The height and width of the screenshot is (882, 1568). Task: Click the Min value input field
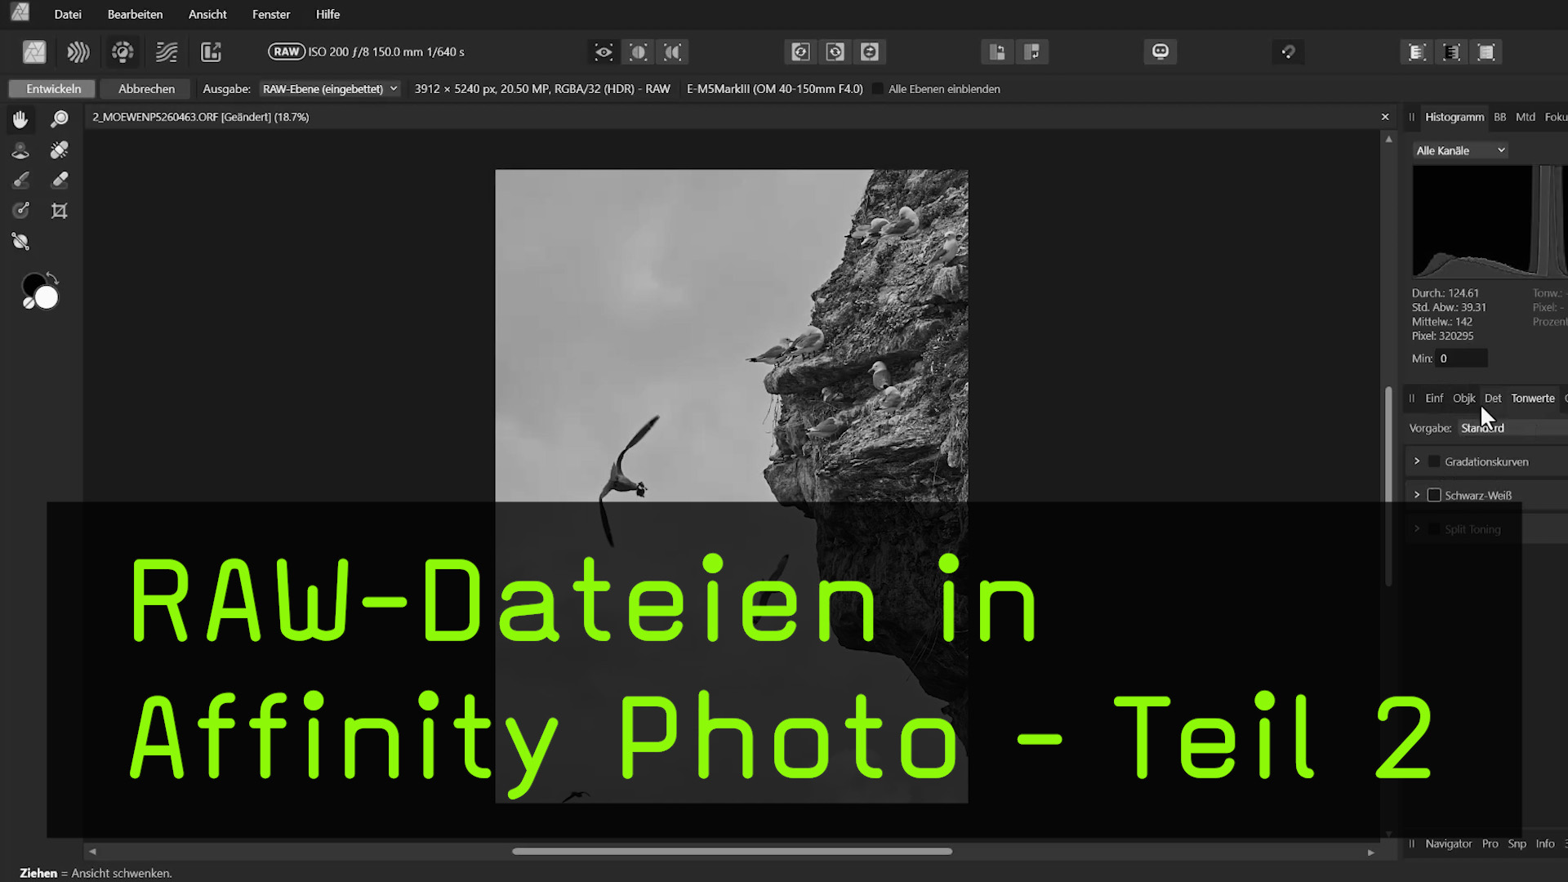1461,358
